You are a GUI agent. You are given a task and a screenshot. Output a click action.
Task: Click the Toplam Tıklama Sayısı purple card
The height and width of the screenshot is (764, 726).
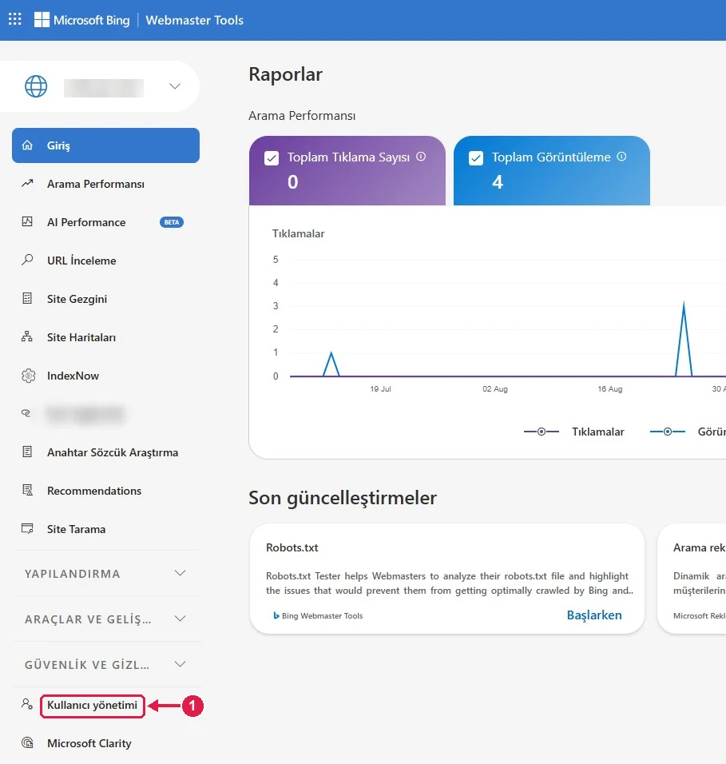tap(347, 170)
